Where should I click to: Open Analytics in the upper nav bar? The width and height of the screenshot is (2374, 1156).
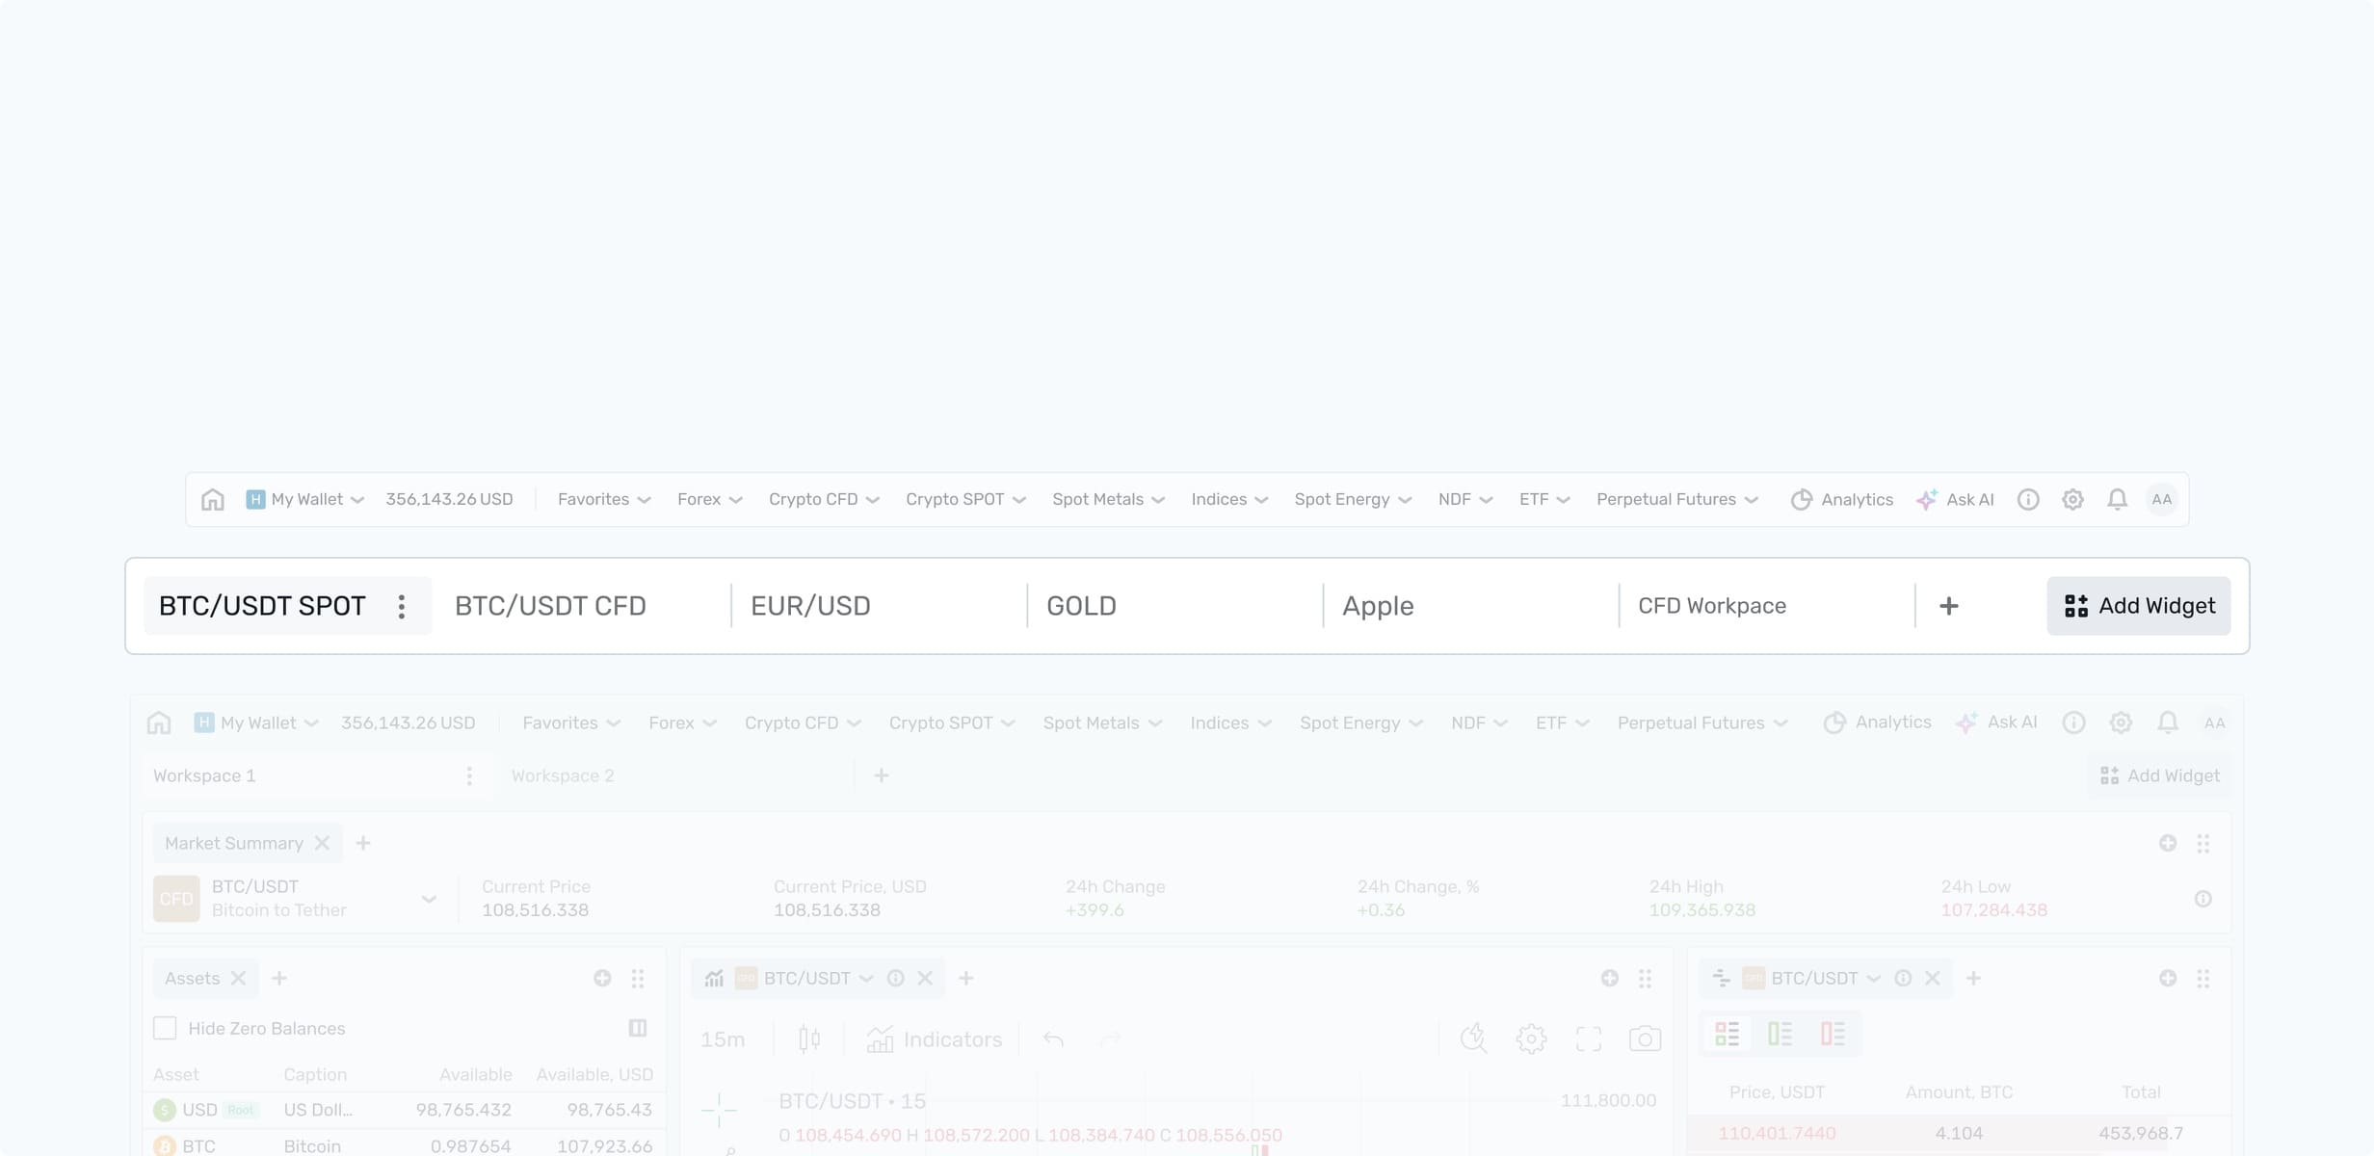(1842, 499)
